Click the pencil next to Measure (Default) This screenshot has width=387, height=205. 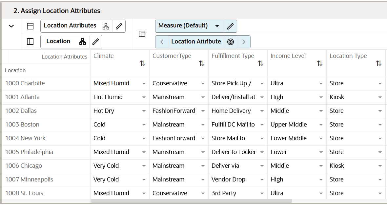coord(230,26)
